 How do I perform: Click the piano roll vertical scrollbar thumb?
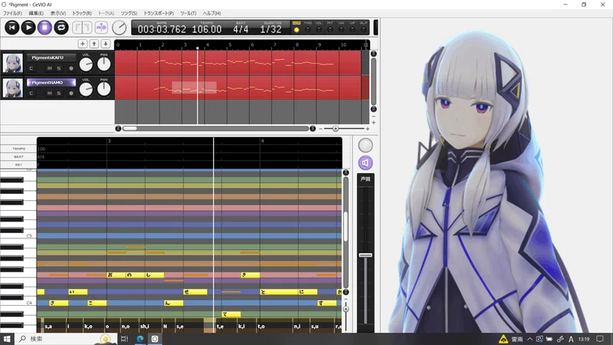pyautogui.click(x=346, y=226)
